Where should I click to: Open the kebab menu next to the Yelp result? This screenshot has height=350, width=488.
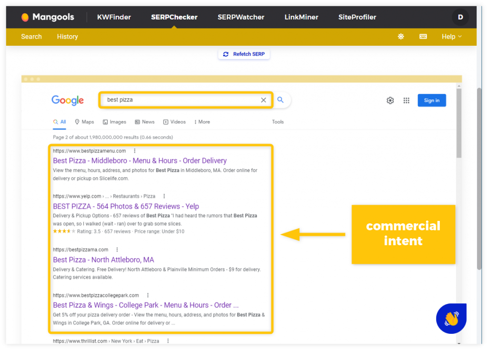(164, 196)
